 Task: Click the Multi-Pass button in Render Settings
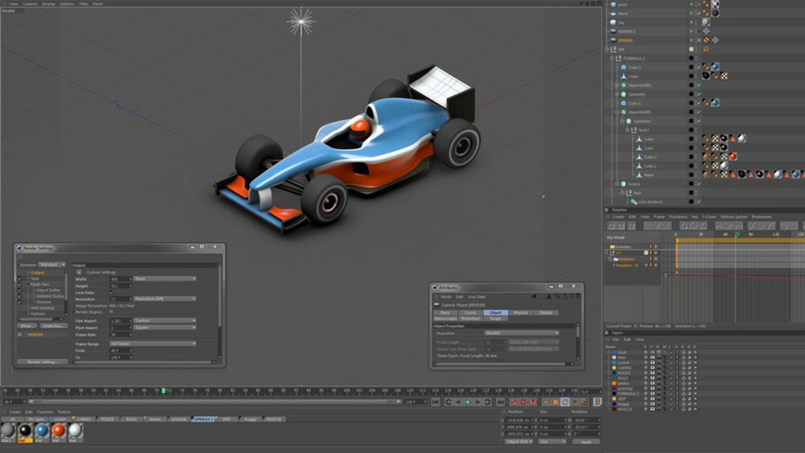pos(55,325)
